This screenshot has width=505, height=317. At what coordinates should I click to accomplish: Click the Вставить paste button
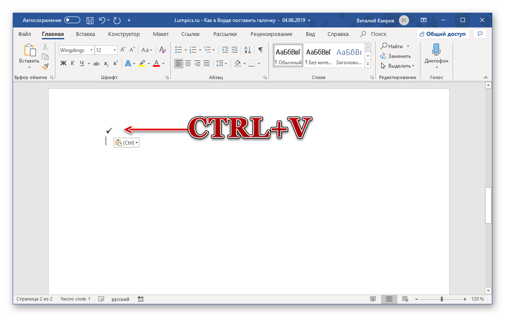click(x=29, y=56)
